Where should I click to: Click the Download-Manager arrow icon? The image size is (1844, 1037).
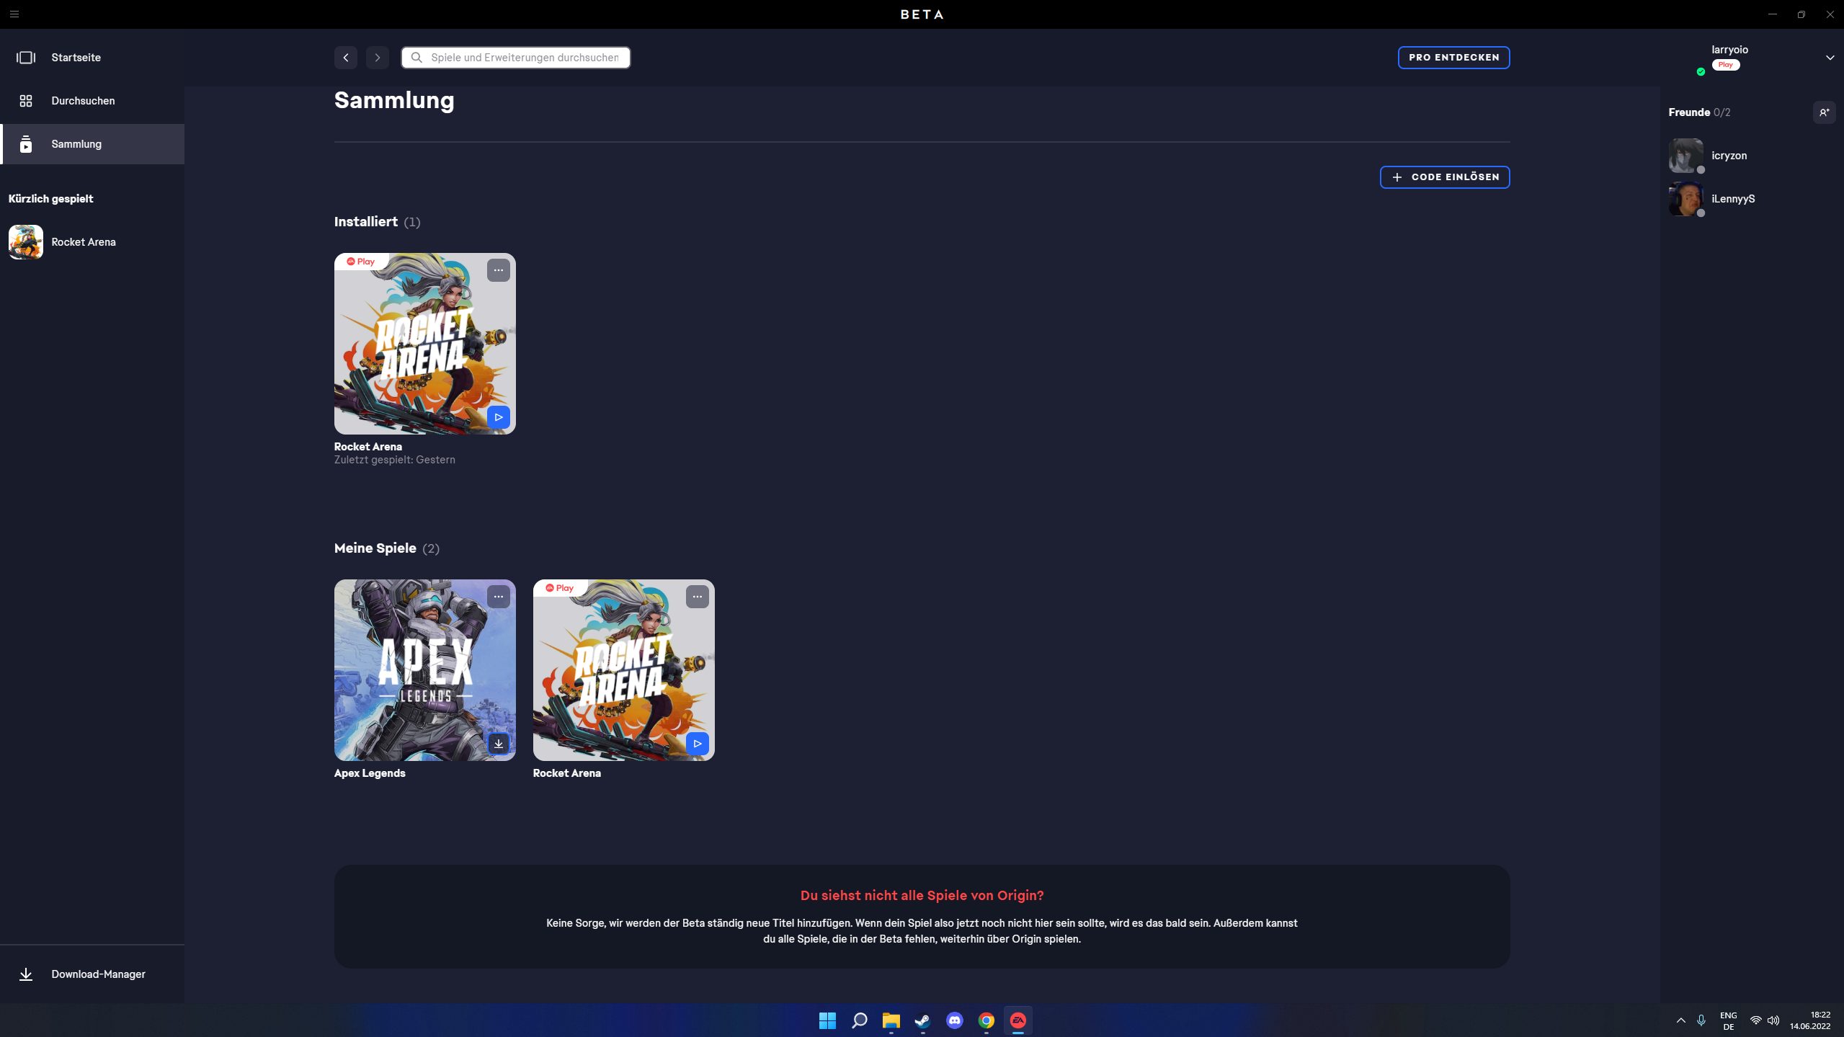coord(26,974)
